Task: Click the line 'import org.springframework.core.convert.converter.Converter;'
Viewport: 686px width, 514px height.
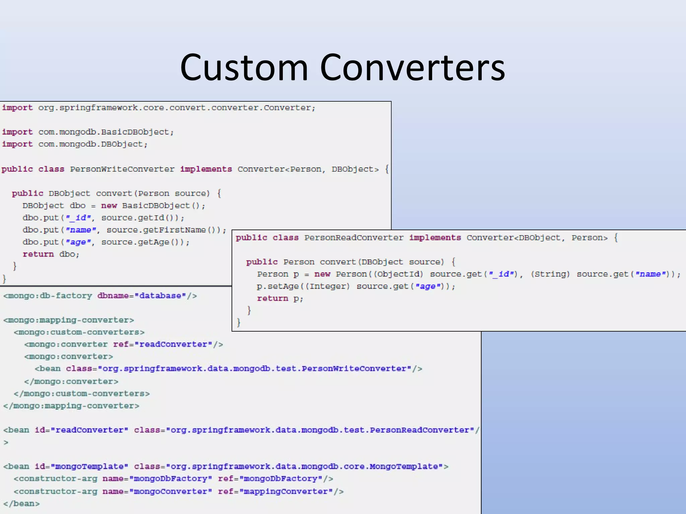Action: [x=159, y=108]
